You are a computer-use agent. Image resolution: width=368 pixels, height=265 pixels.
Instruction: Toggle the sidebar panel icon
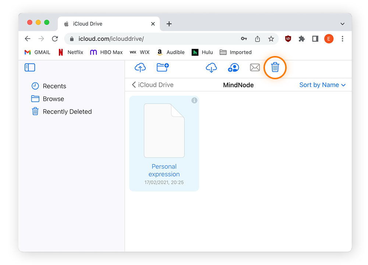pyautogui.click(x=30, y=67)
